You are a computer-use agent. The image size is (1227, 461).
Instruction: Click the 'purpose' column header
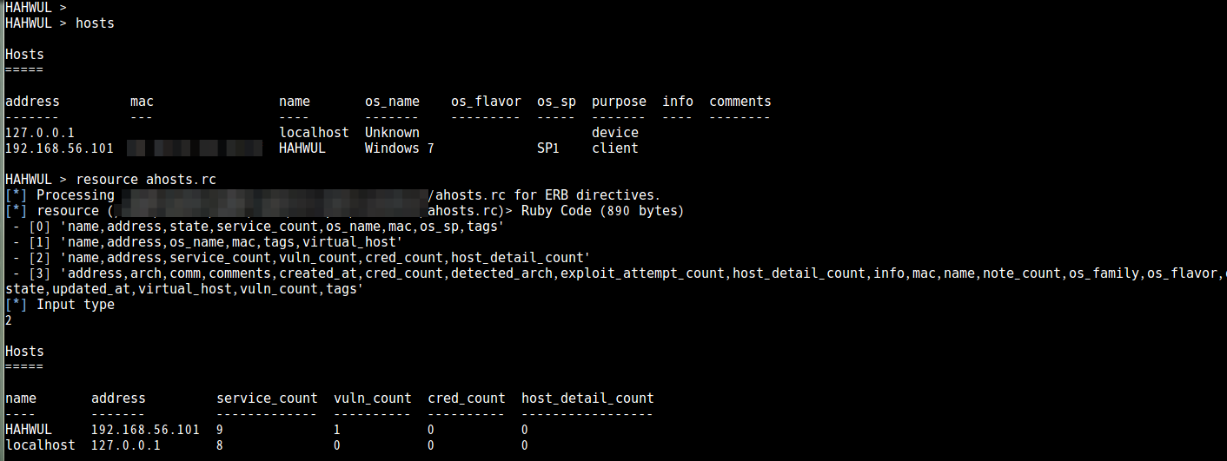[619, 102]
